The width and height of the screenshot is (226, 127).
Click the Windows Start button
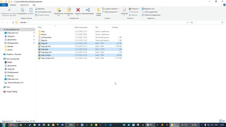click(x=4, y=125)
